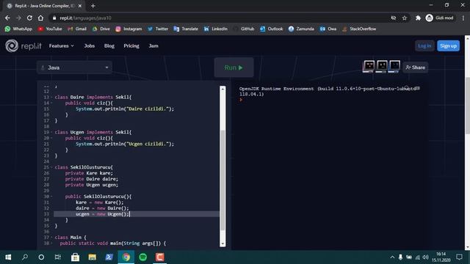Click the Log in button
470x264 pixels.
pos(424,45)
